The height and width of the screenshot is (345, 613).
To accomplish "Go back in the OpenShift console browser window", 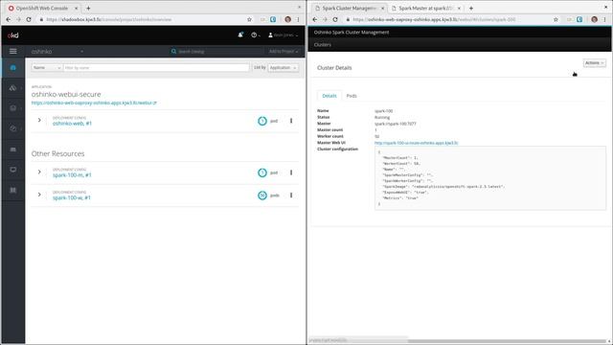I will click(x=9, y=19).
